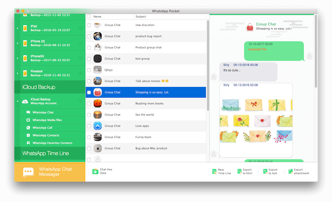Click the chat list vertical scrollbar

point(208,65)
